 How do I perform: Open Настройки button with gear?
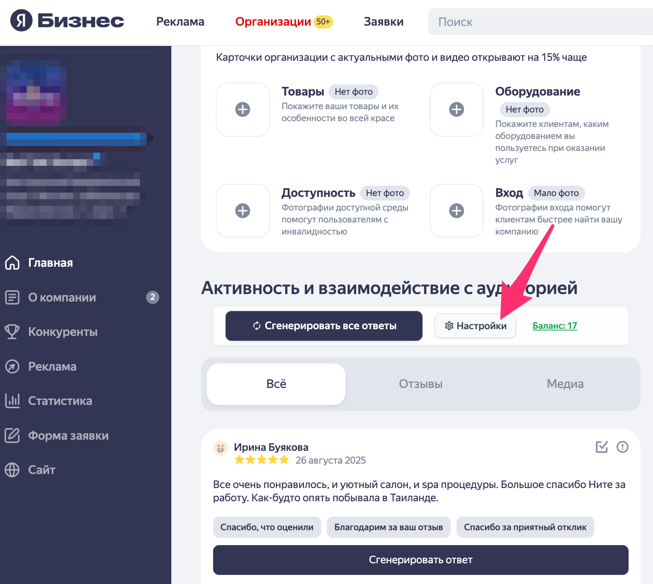click(475, 326)
